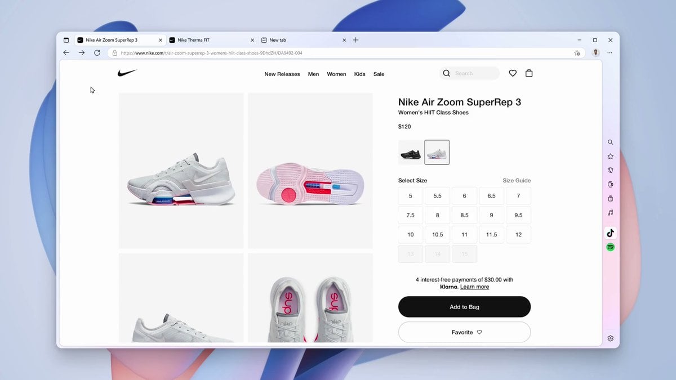The image size is (676, 380).
Task: Open a new tab with plus icon
Action: pos(355,40)
